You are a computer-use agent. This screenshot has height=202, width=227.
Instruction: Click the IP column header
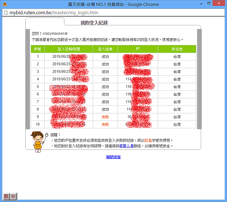coord(138,49)
